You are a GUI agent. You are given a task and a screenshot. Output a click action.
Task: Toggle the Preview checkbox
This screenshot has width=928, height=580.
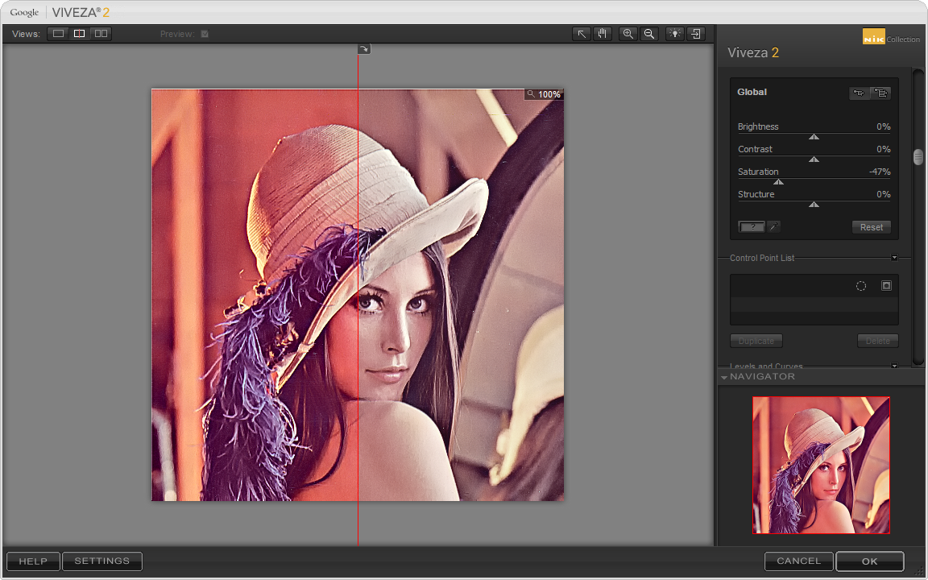(205, 34)
